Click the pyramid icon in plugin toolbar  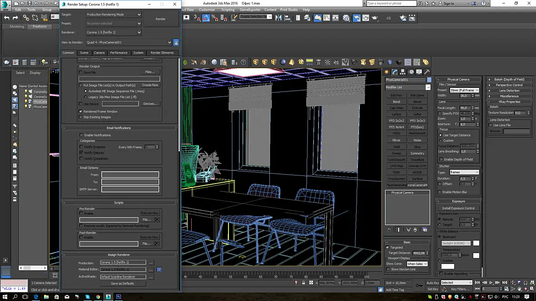click(292, 62)
